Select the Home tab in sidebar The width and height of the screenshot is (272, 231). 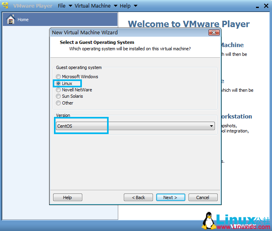(x=60, y=19)
